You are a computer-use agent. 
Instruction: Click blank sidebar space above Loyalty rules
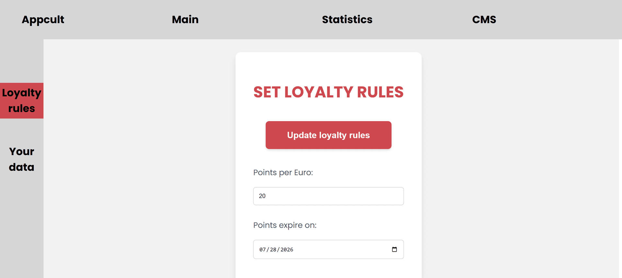(22, 61)
